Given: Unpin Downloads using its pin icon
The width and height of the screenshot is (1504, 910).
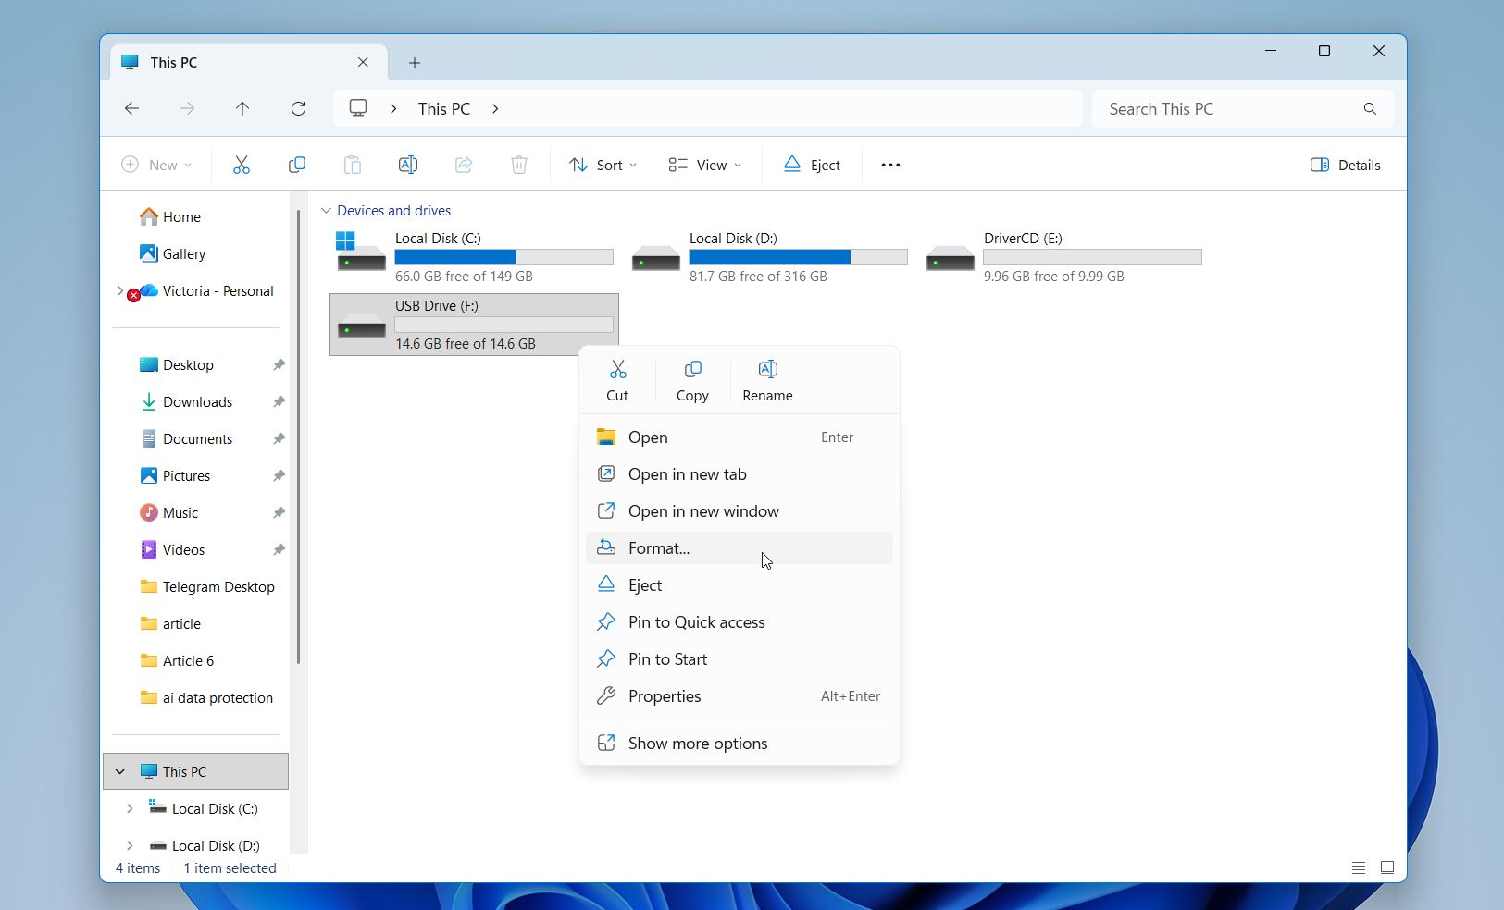Looking at the screenshot, I should pos(279,401).
